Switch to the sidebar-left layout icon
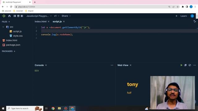 pyautogui.click(x=15, y=16)
